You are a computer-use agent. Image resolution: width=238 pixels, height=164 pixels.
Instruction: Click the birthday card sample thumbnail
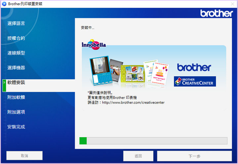pos(160,74)
